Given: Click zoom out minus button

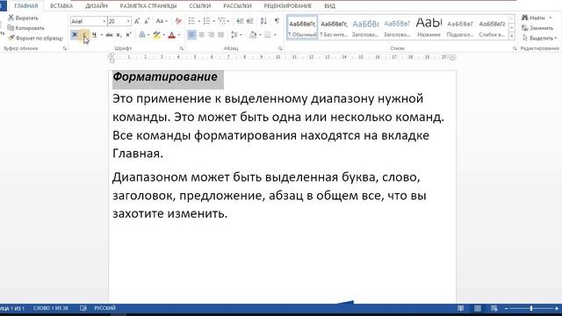Looking at the screenshot, I should pyautogui.click(x=506, y=308).
